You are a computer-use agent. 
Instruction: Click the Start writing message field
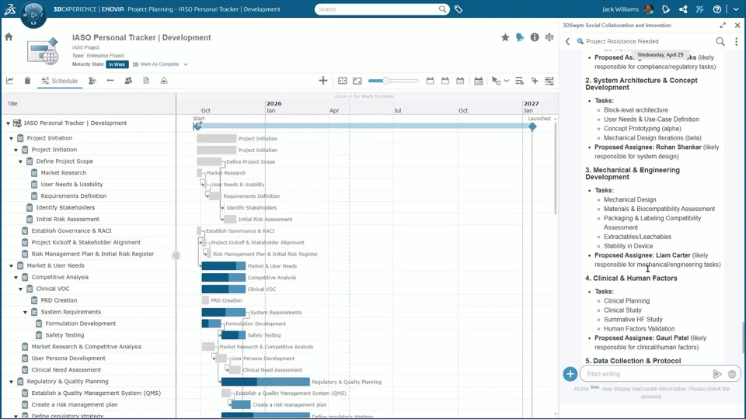[x=647, y=374]
